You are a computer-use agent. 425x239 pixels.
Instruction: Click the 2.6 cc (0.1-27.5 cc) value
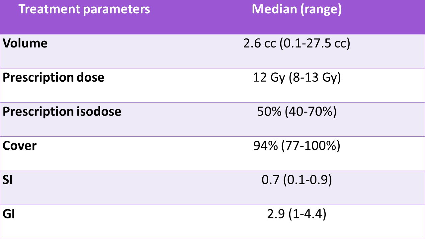[x=297, y=44]
